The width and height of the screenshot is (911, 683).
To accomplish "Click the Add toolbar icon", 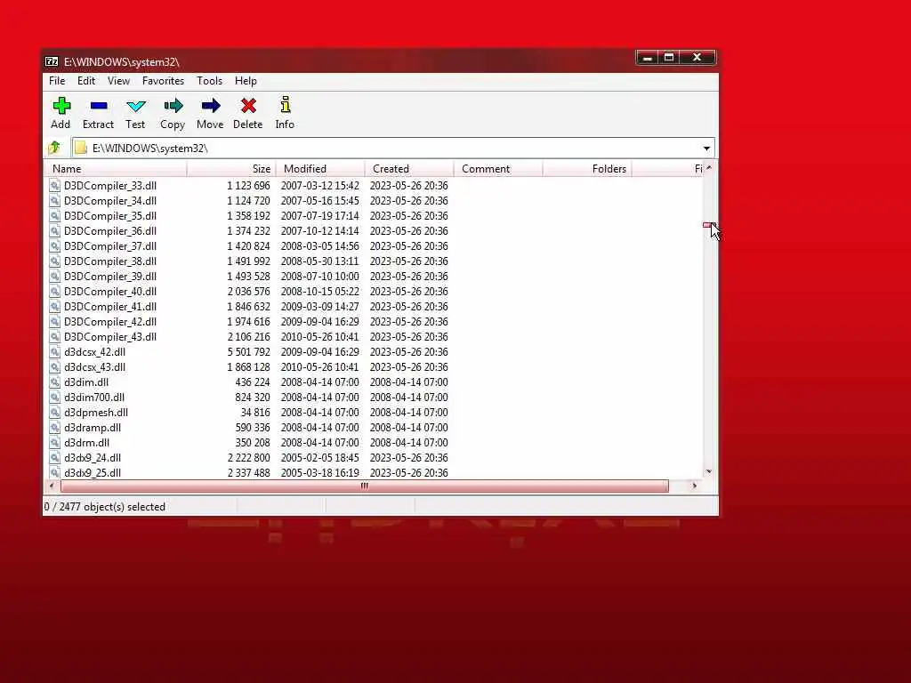I will pos(61,106).
